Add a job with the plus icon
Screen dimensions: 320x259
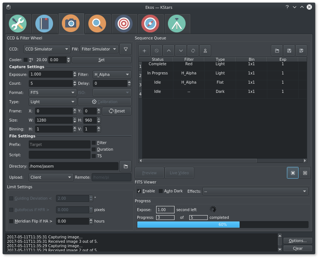point(144,50)
